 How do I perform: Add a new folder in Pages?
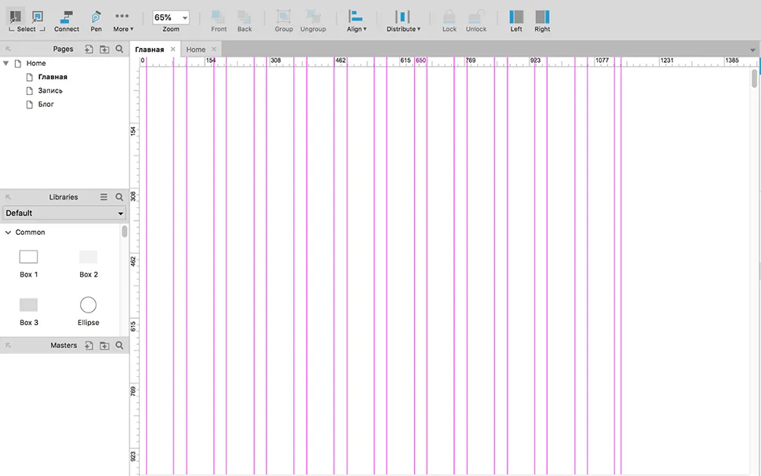pyautogui.click(x=104, y=49)
